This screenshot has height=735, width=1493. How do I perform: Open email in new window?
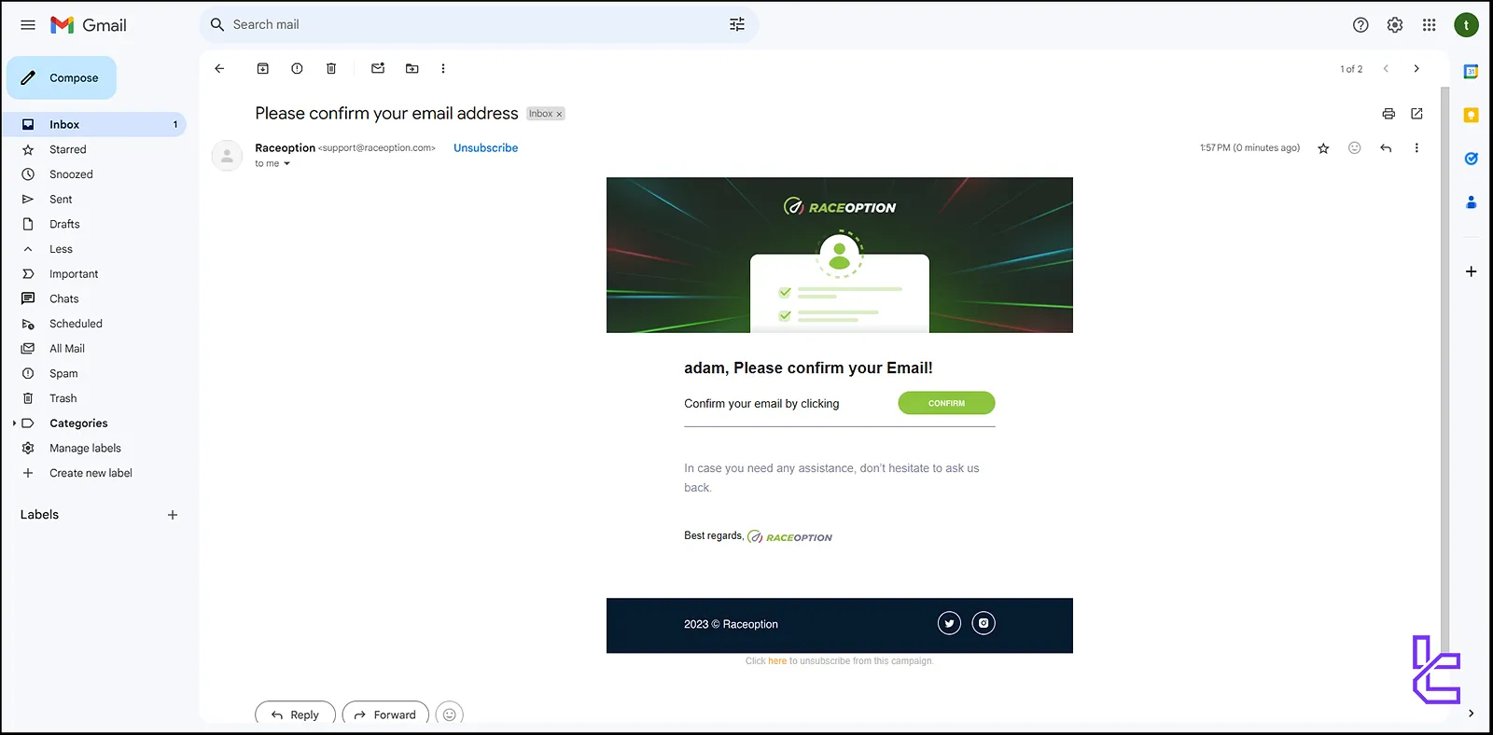[1416, 114]
